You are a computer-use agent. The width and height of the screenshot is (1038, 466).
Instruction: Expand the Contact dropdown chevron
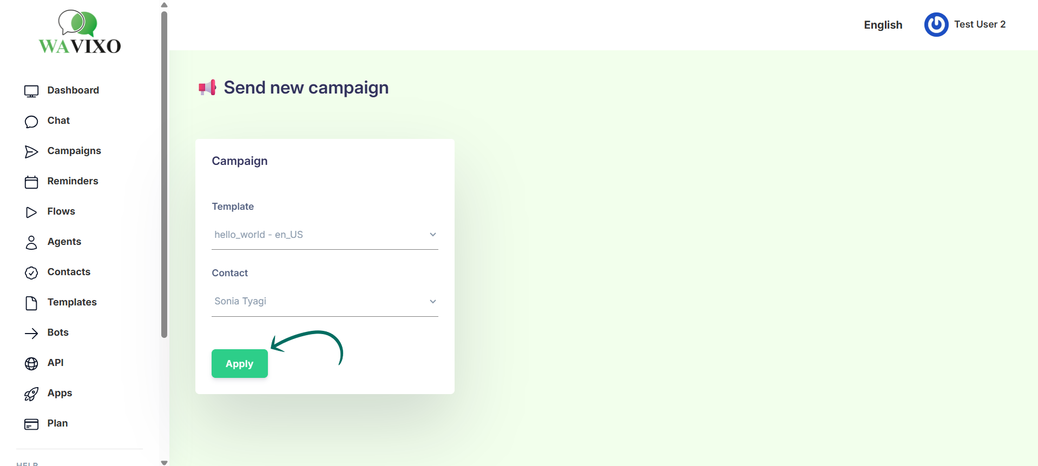click(433, 302)
